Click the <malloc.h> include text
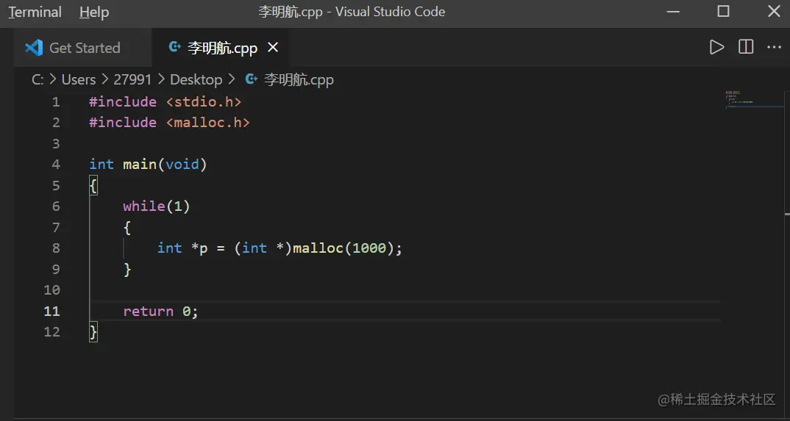Viewport: 790px width, 421px height. click(x=207, y=123)
